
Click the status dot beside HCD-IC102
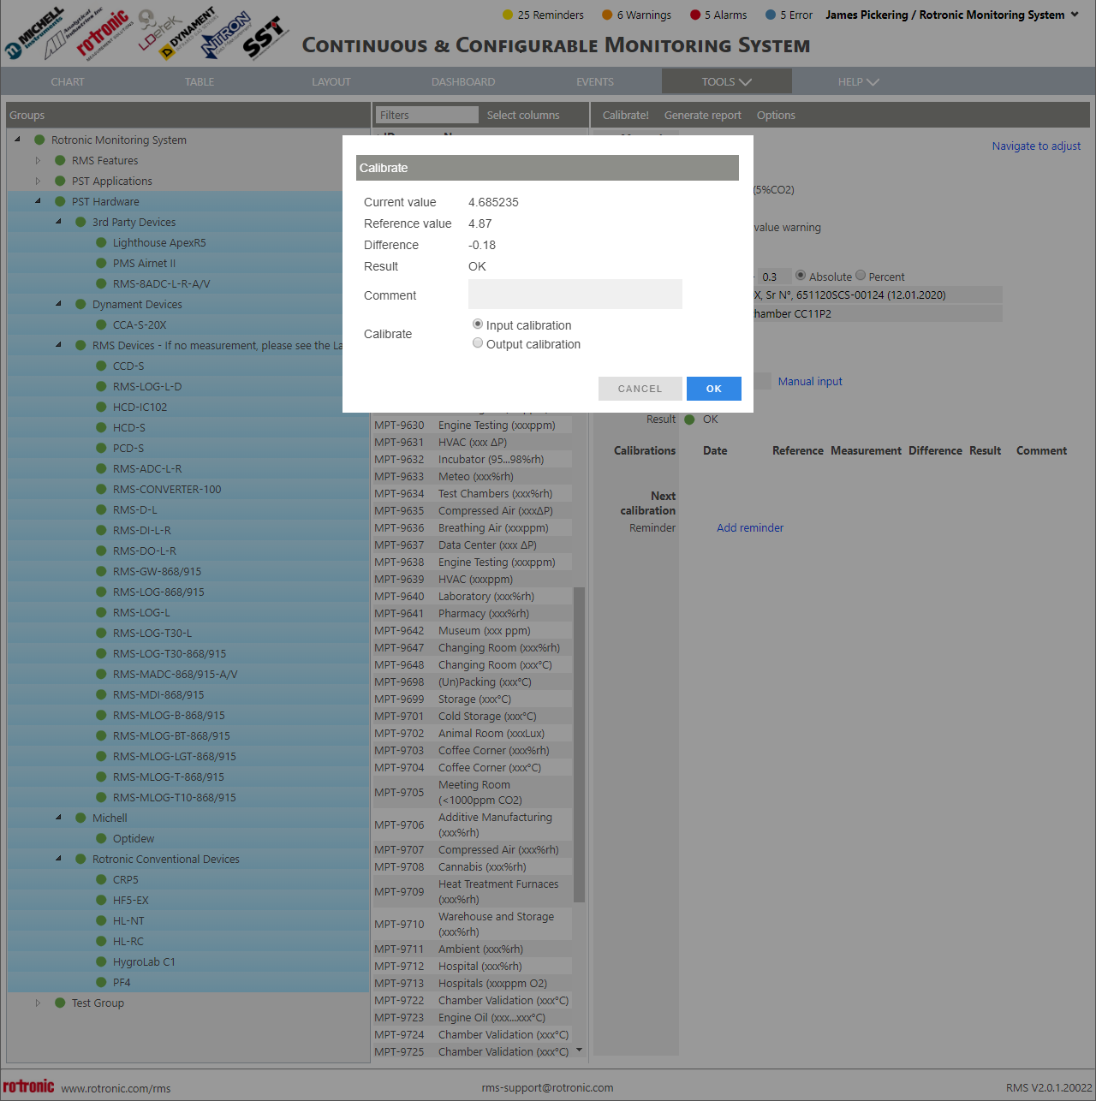click(101, 407)
